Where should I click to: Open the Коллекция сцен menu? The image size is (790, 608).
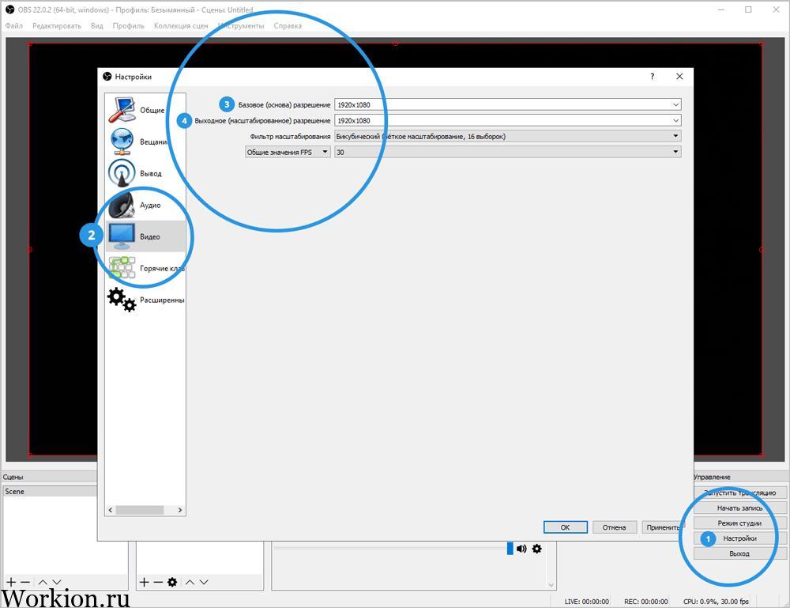(x=181, y=26)
